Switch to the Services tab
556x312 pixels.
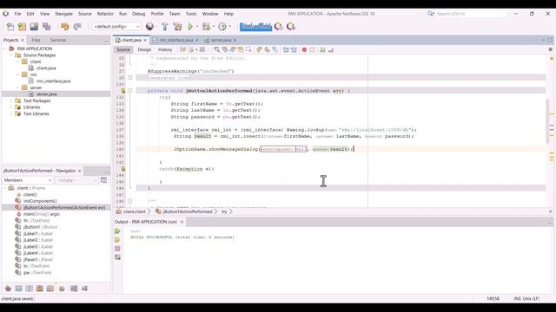pyautogui.click(x=58, y=41)
